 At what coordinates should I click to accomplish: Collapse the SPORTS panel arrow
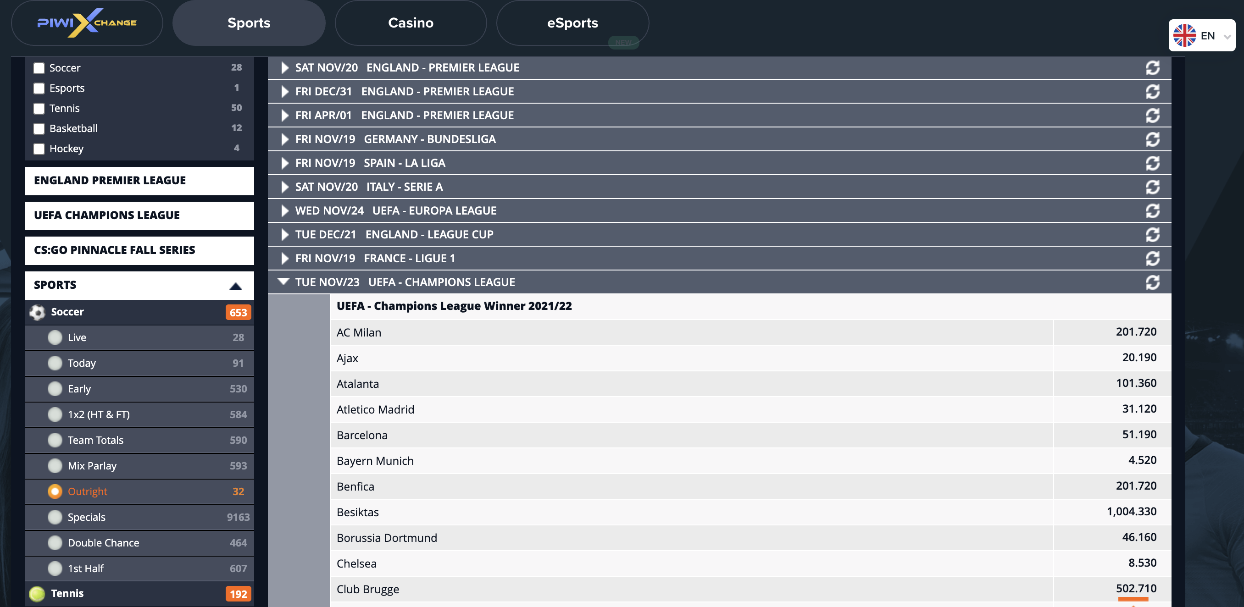(236, 286)
